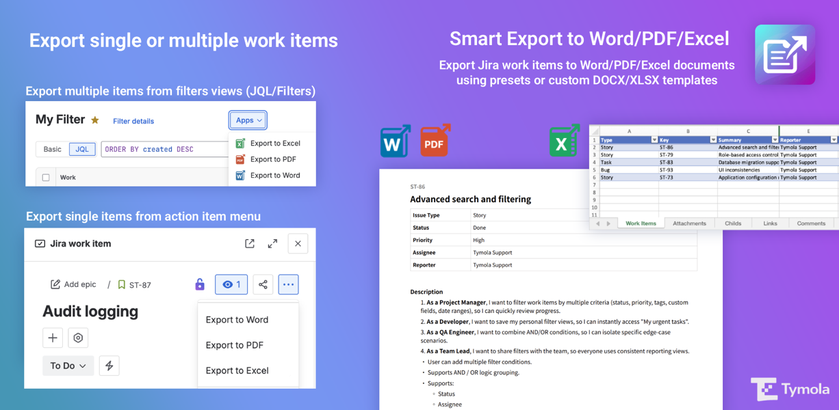Open the Type column filter dropdown in spreadsheet

654,140
